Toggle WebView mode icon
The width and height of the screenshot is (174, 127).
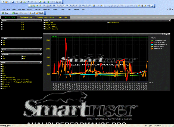(x=152, y=6)
